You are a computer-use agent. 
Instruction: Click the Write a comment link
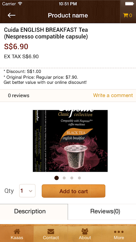tap(113, 95)
